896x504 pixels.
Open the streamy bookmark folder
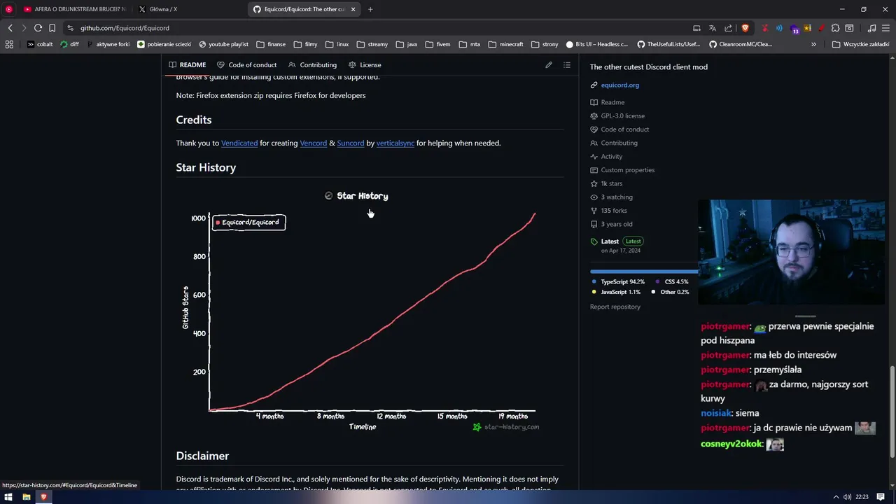(x=372, y=44)
